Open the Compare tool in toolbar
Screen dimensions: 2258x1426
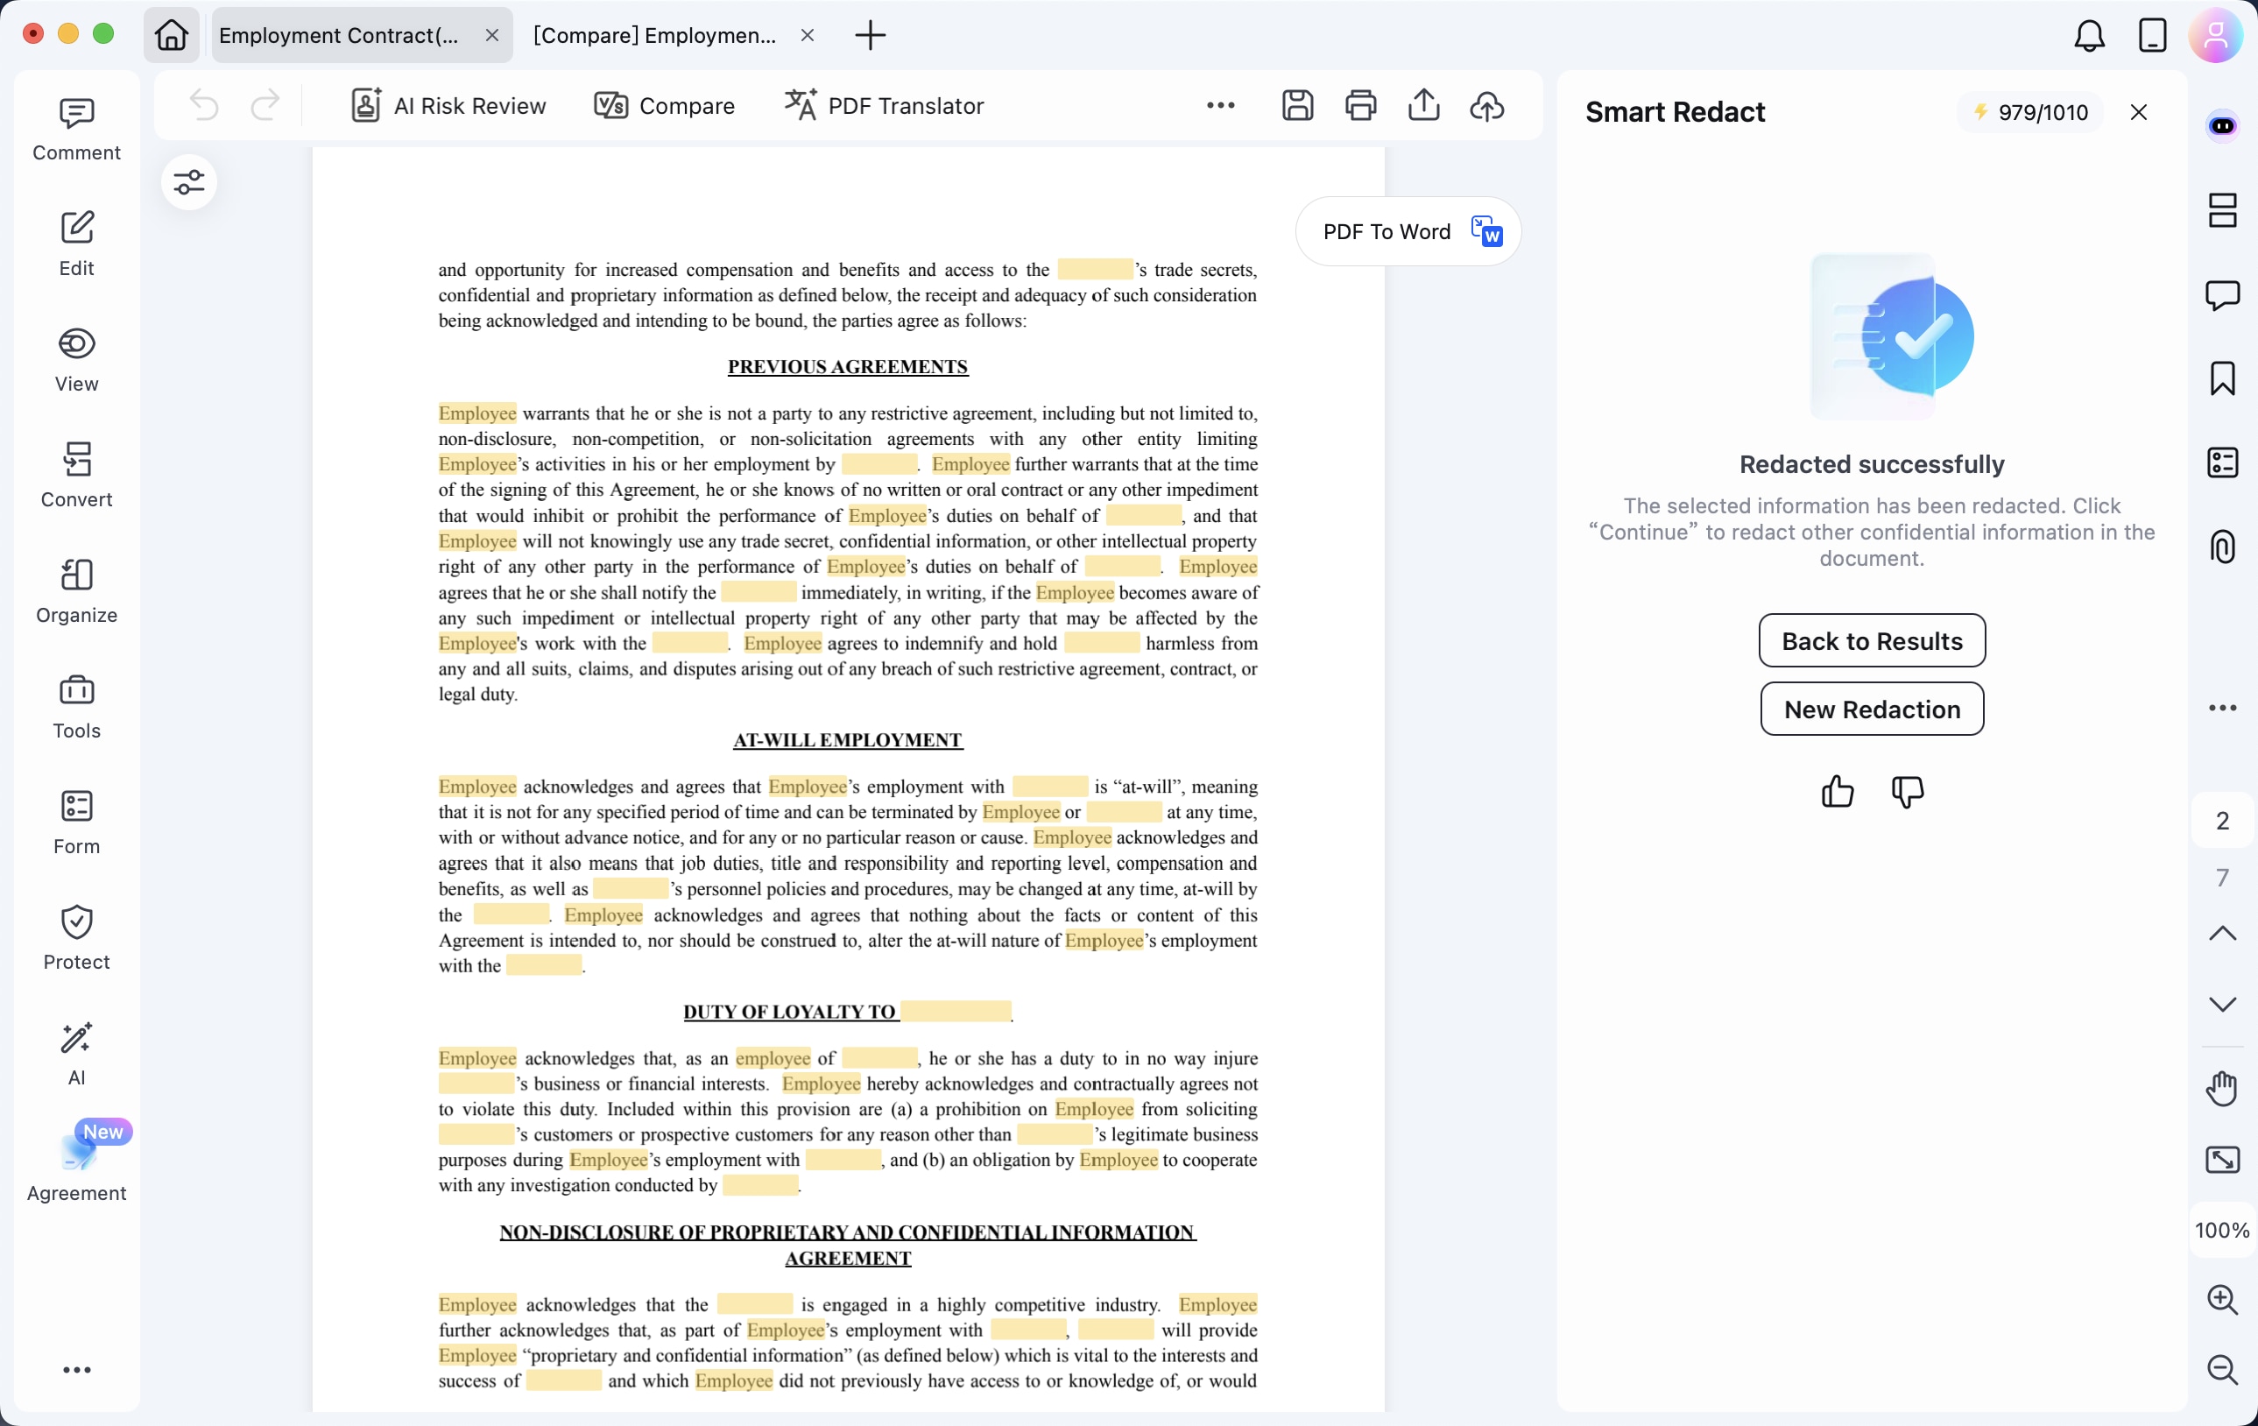pyautogui.click(x=665, y=106)
